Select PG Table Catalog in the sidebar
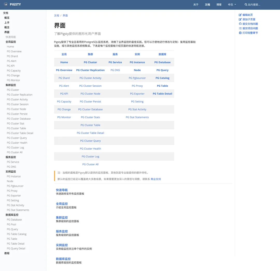 tap(17, 234)
